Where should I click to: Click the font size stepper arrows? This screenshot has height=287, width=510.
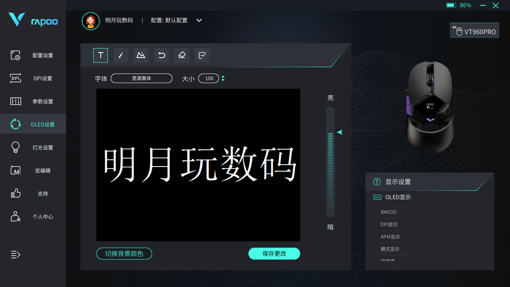pos(223,78)
